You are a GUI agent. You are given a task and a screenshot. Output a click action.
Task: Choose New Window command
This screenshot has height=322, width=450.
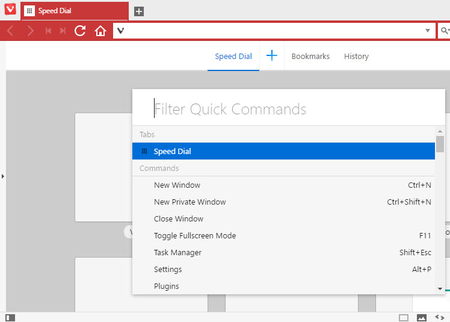click(283, 185)
